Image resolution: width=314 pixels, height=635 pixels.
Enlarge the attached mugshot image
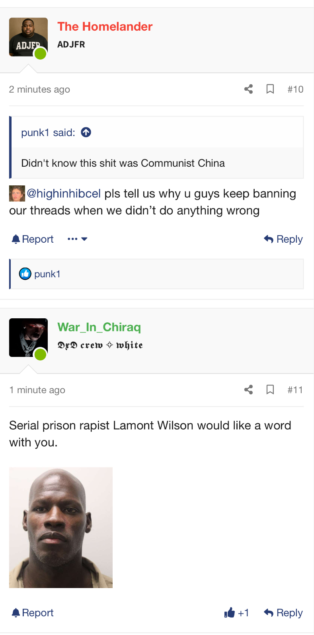point(61,528)
